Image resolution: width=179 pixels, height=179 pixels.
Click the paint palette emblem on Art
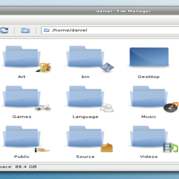tap(44, 68)
